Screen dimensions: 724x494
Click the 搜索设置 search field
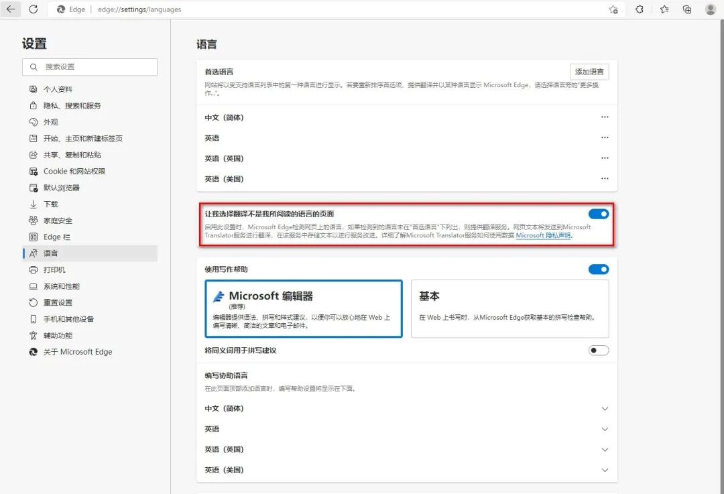pyautogui.click(x=90, y=67)
